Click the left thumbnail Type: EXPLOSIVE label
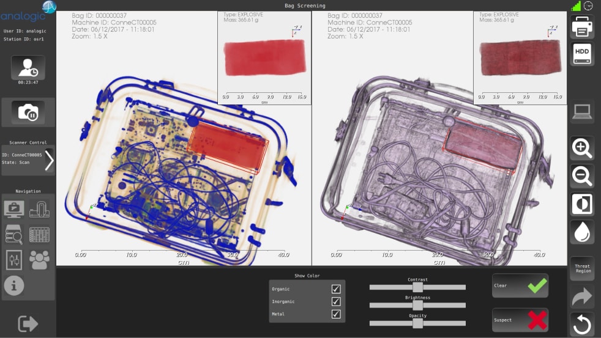Screen dimensions: 601x338 (243, 15)
